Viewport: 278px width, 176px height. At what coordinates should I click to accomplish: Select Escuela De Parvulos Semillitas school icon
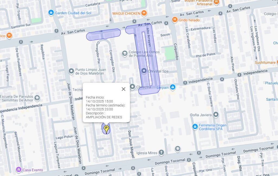[x=37, y=98]
